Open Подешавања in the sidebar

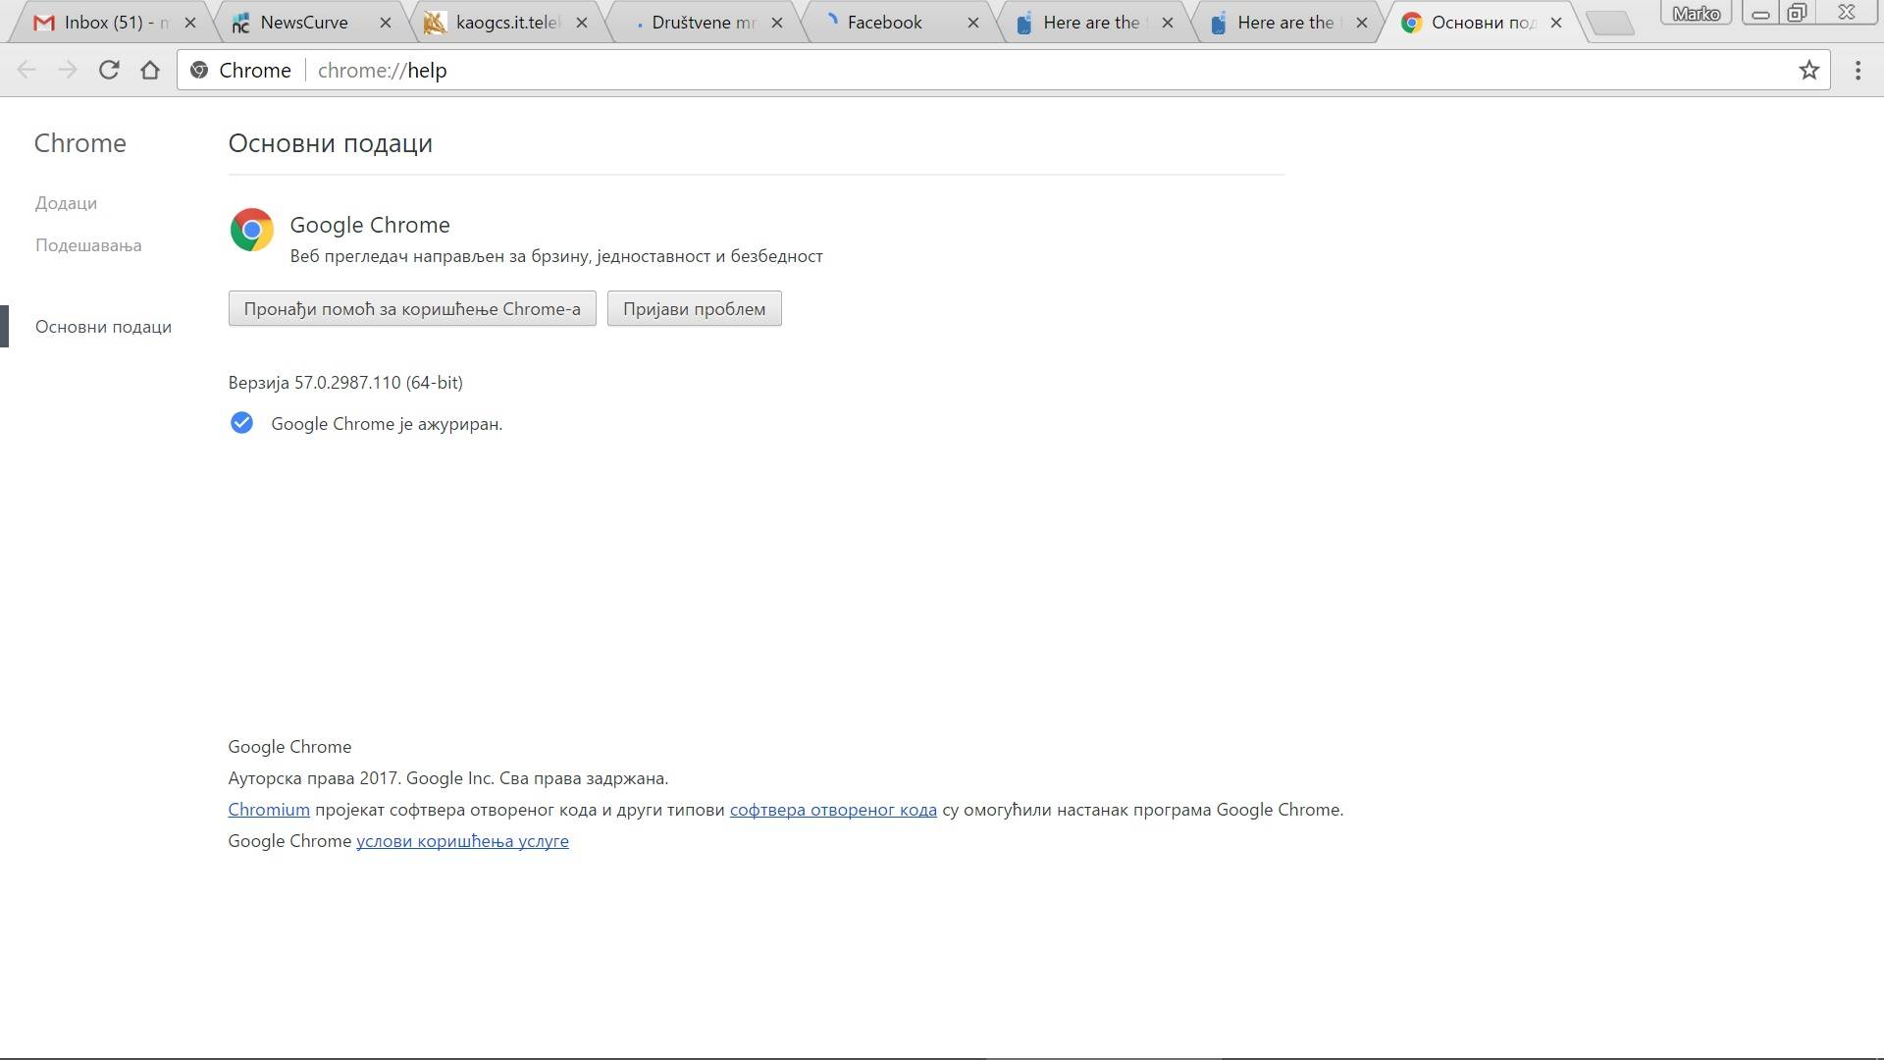(88, 245)
